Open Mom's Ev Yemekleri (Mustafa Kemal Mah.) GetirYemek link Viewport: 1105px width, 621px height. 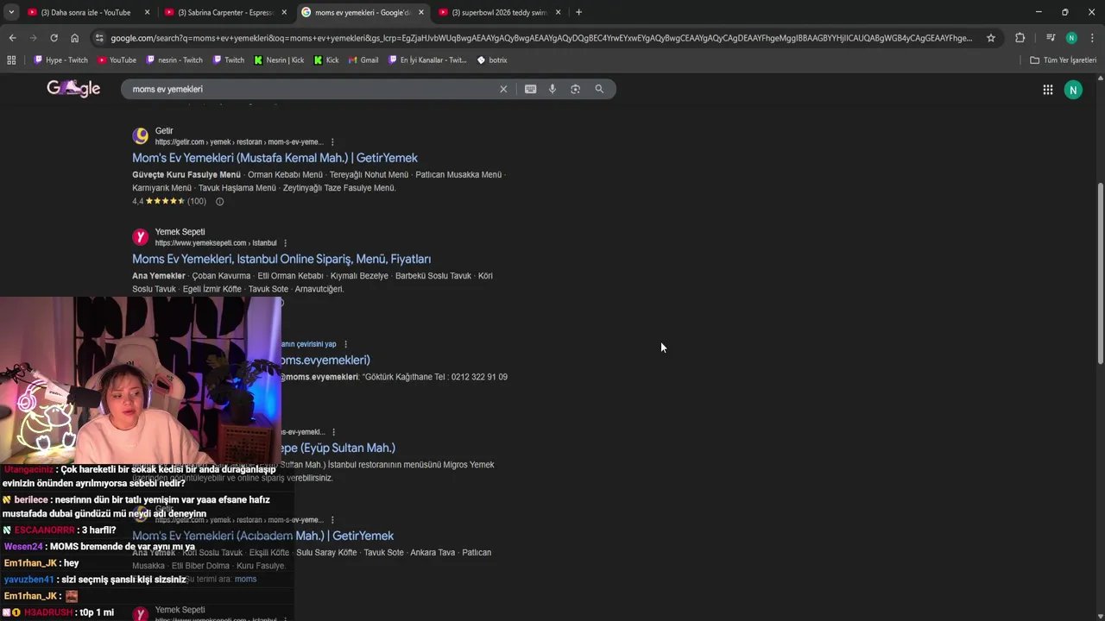pos(275,158)
